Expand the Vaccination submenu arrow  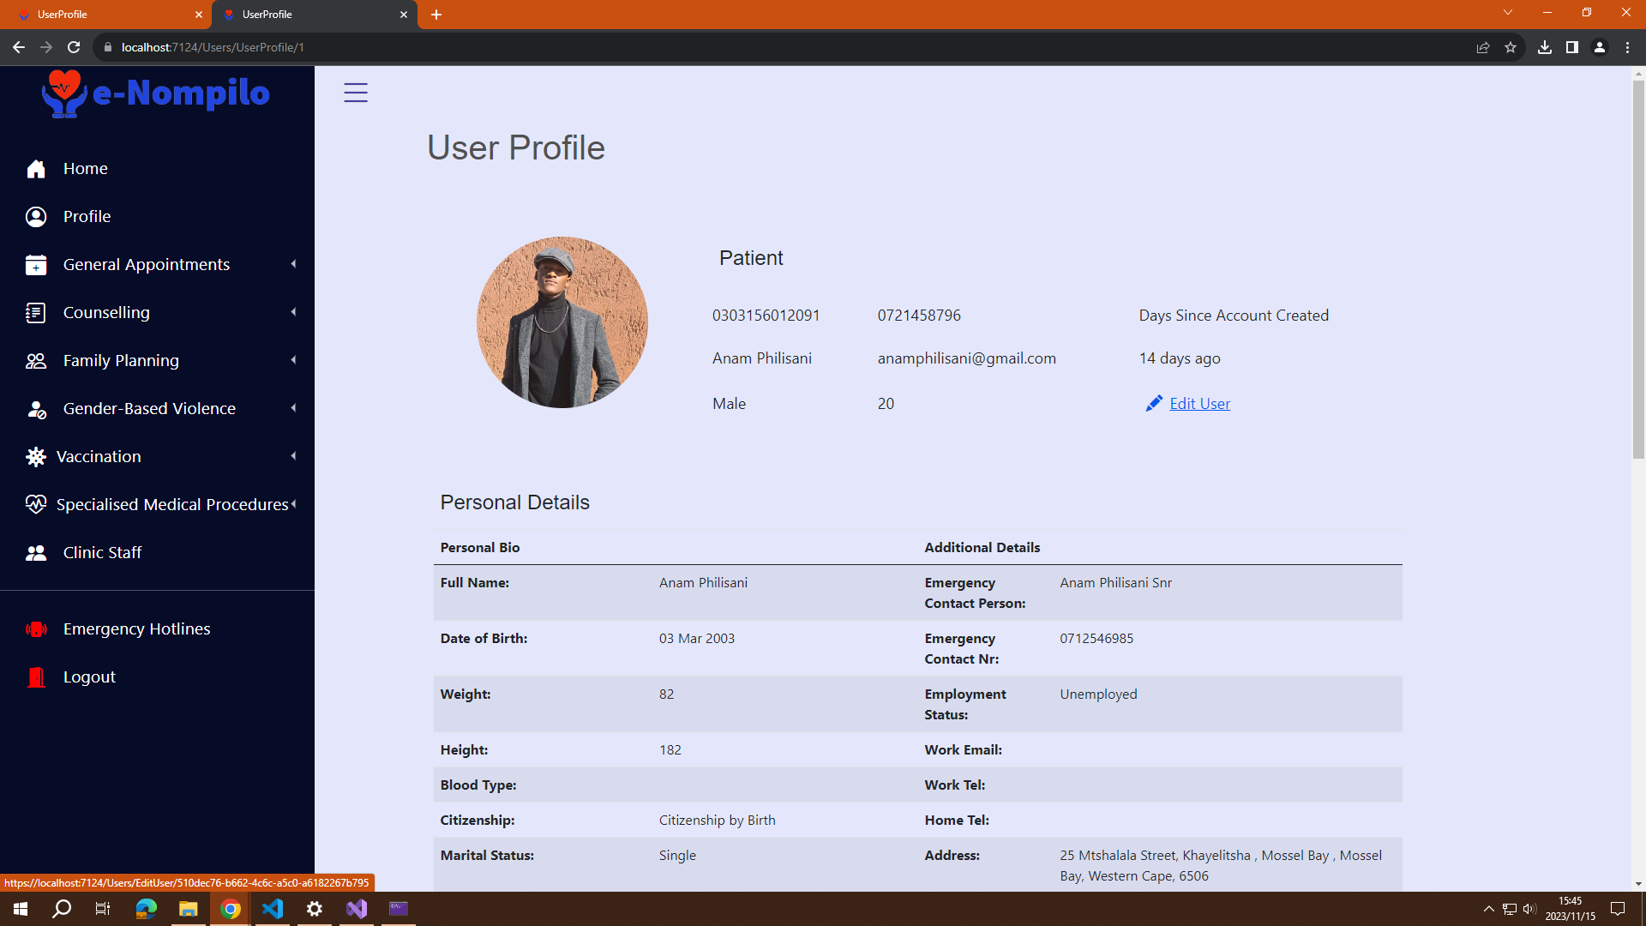pos(293,456)
